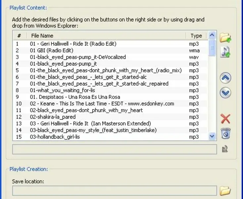Viewport: 243px width, 199px height.
Task: Clear the playlist with the trash icon
Action: 225,133
